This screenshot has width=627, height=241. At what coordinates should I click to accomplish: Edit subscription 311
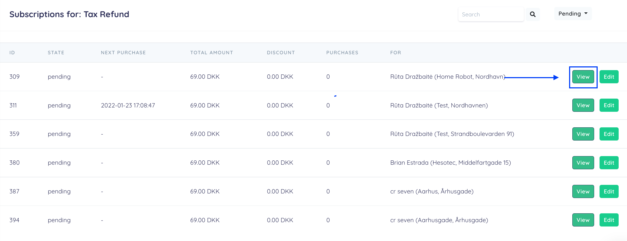click(609, 105)
